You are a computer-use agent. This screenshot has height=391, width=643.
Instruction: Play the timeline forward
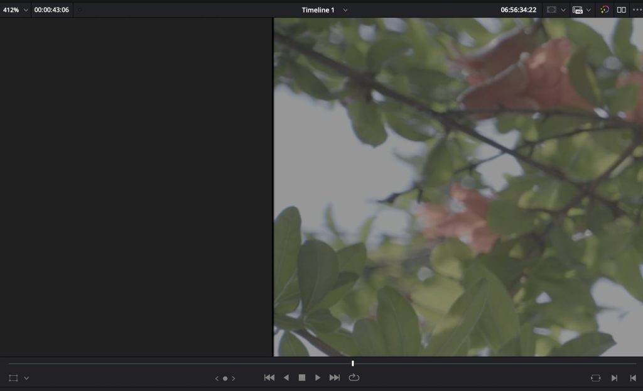click(x=318, y=377)
